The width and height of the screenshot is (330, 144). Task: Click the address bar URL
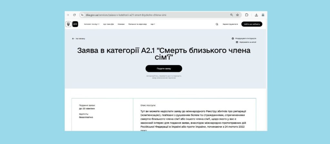(126, 15)
